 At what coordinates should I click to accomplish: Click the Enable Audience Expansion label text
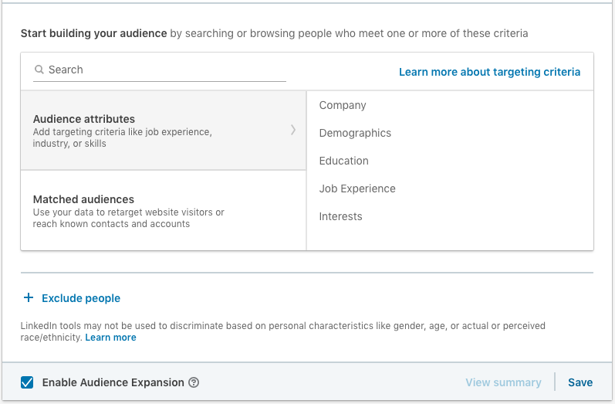tap(113, 382)
